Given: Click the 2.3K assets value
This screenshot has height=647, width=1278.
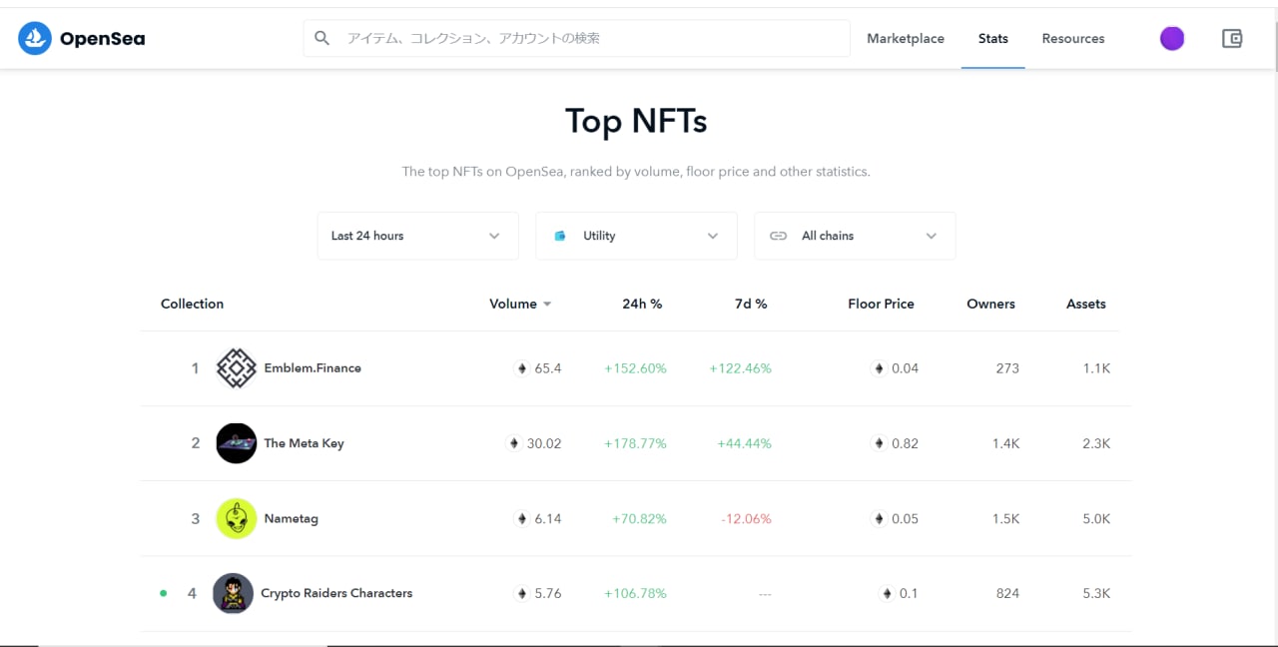Looking at the screenshot, I should pos(1096,443).
